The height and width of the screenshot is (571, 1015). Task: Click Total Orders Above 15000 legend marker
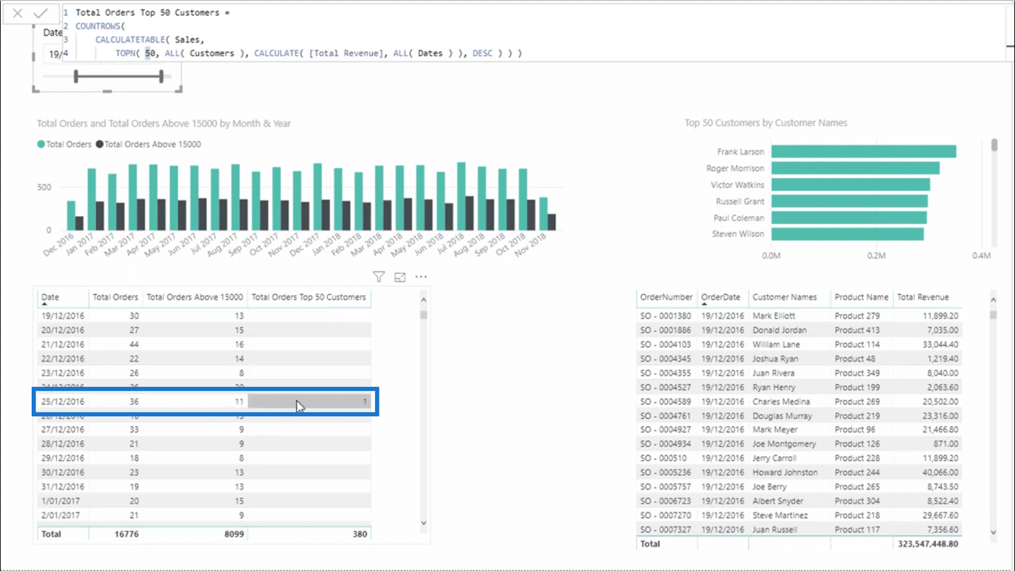pyautogui.click(x=100, y=144)
